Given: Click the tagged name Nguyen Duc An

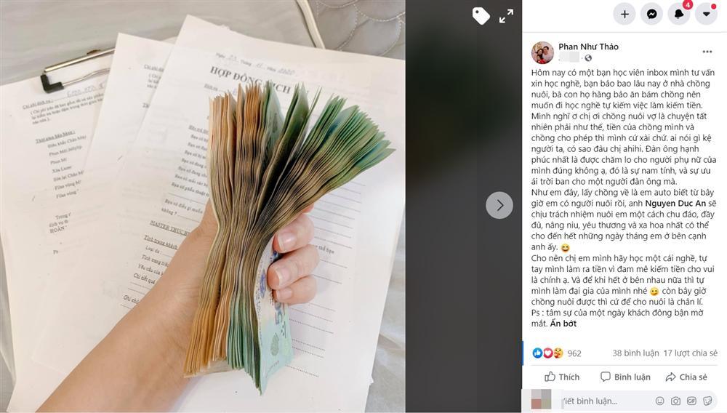Looking at the screenshot, I should [x=675, y=203].
